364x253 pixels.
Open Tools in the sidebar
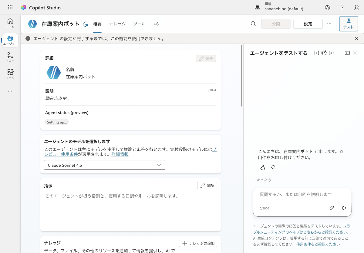point(10,74)
